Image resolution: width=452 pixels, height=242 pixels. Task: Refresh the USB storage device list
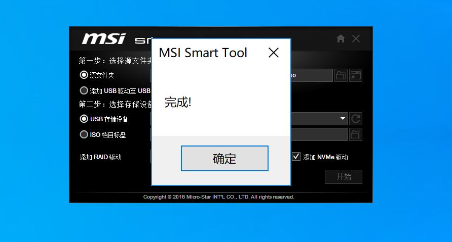[x=356, y=119]
